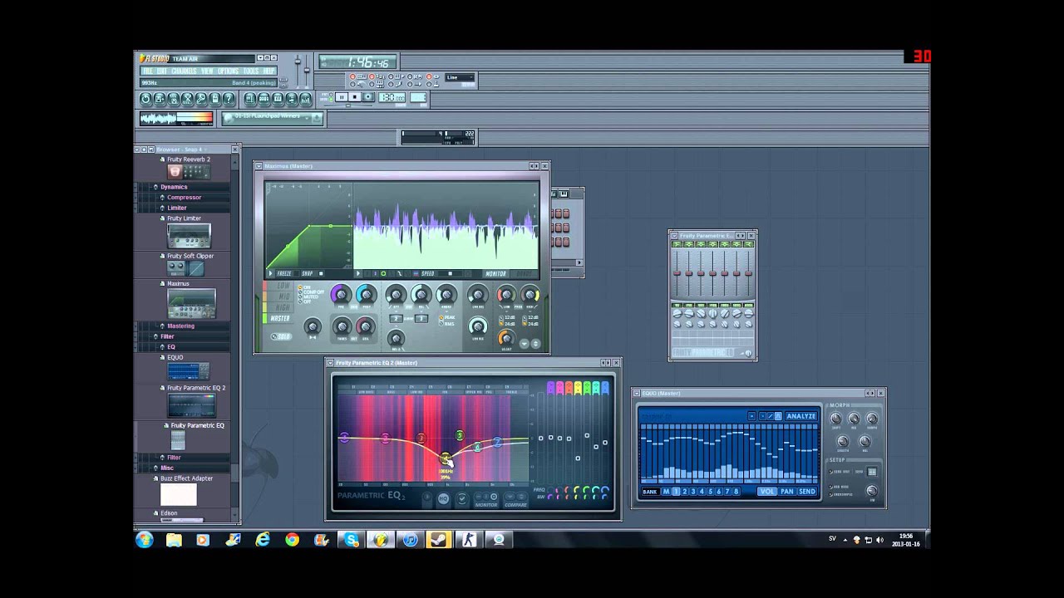This screenshot has width=1064, height=598.
Task: Open the Mixer via its toolbar icon
Action: pos(305,99)
